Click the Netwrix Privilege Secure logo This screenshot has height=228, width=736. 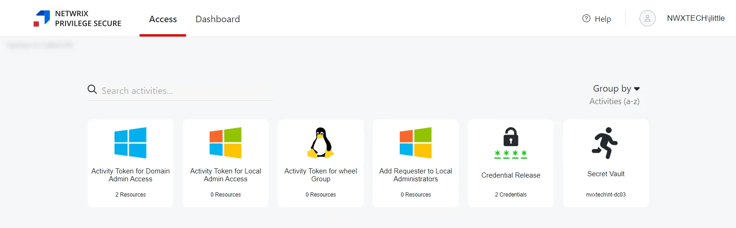pos(77,18)
